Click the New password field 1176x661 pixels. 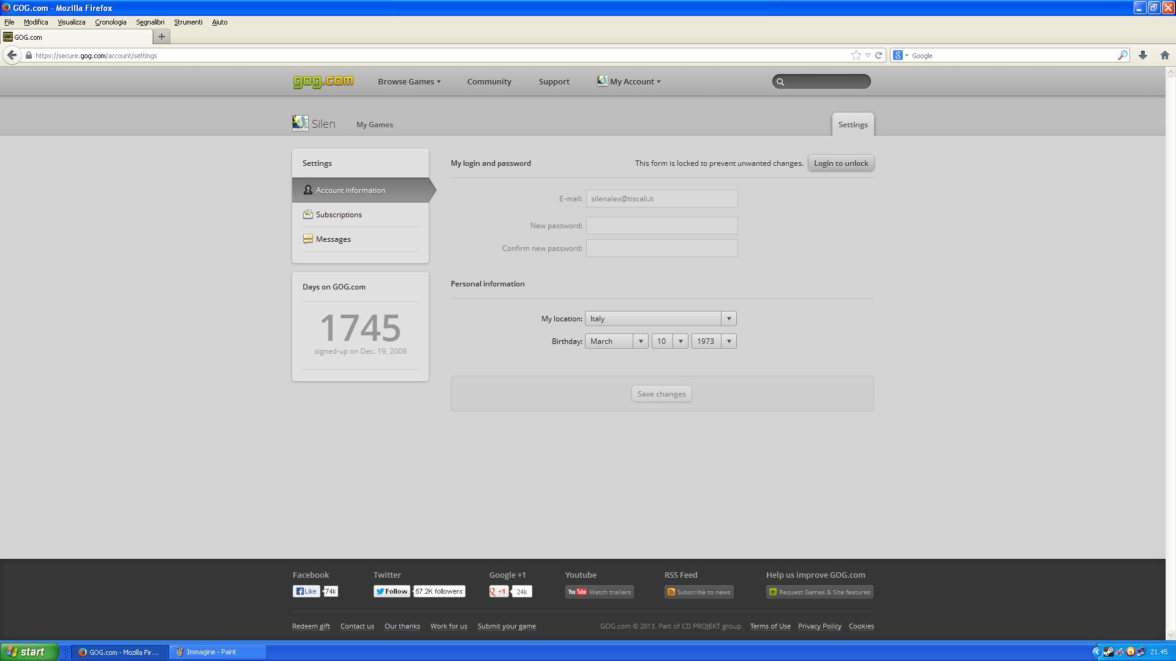(x=661, y=225)
